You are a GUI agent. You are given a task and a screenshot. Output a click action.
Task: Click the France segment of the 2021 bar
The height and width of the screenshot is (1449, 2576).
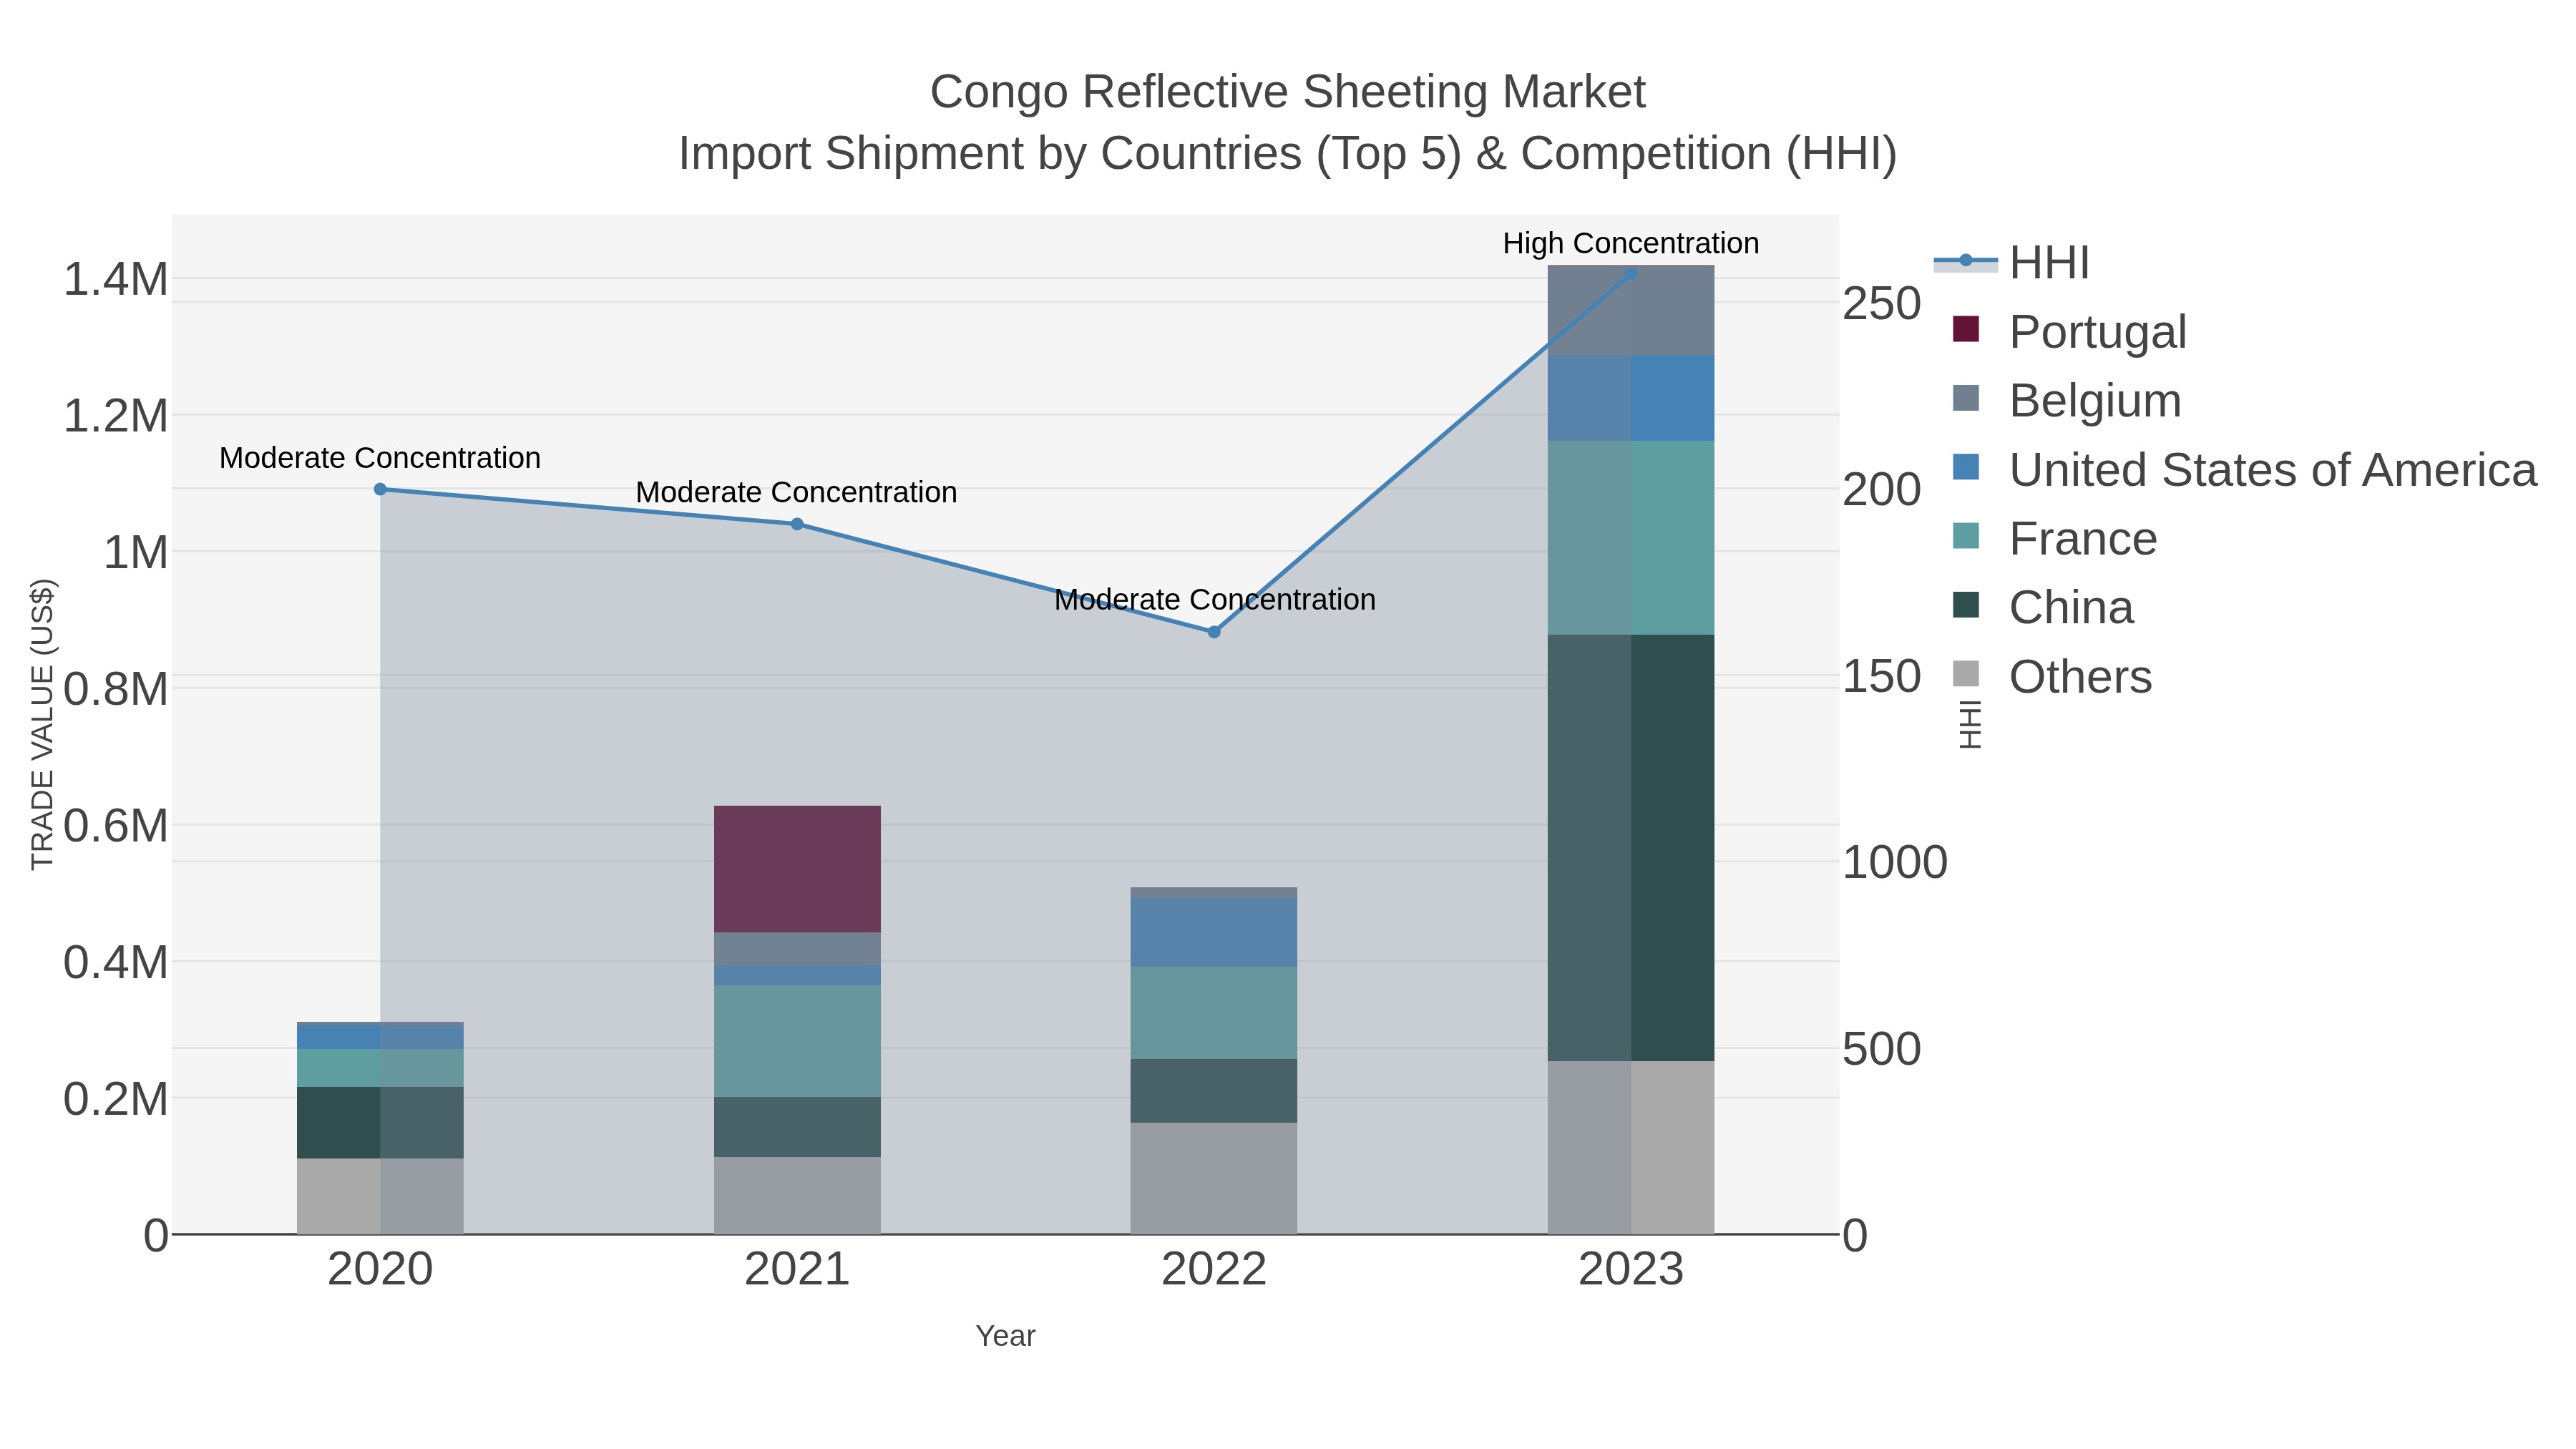[797, 1041]
